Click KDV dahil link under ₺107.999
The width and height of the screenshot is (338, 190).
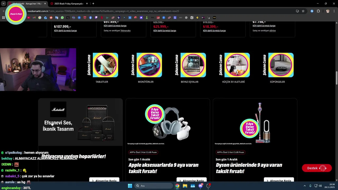tap(65, 31)
